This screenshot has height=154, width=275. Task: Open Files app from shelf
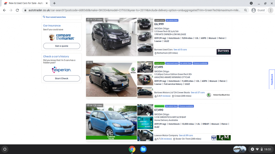pyautogui.click(x=143, y=149)
